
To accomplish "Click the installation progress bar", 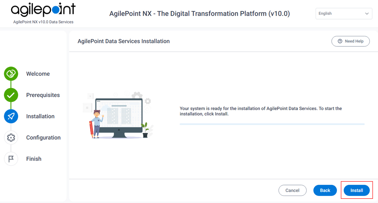I will click(x=272, y=124).
